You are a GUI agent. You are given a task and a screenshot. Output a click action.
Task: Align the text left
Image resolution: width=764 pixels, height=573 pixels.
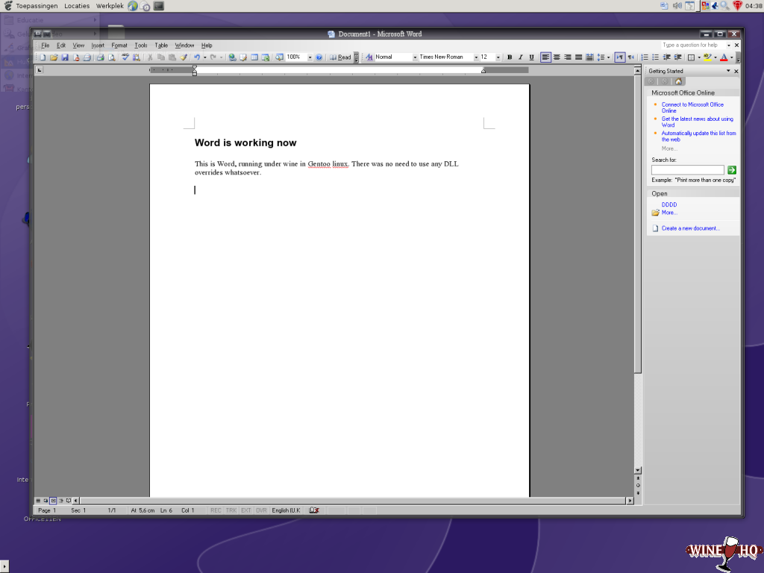click(545, 57)
